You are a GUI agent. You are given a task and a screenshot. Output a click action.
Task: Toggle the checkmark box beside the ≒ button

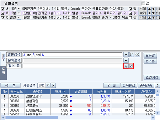pyautogui.click(x=131, y=66)
